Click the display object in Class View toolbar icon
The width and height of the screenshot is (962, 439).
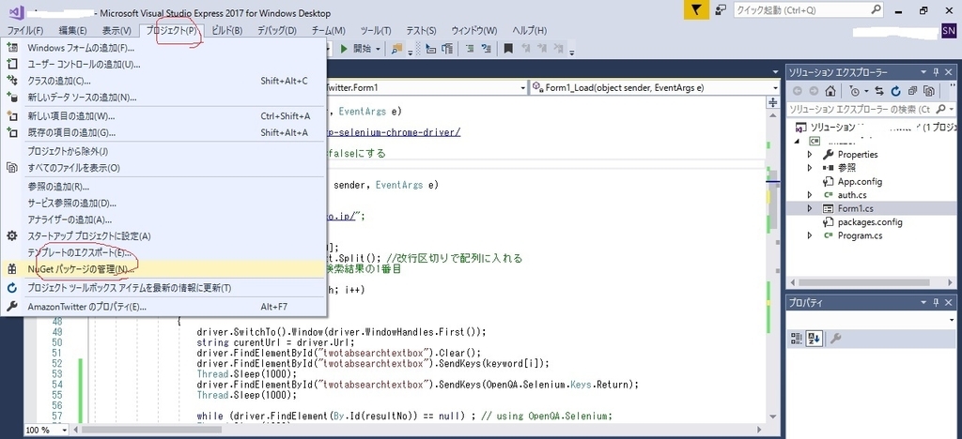[x=431, y=49]
